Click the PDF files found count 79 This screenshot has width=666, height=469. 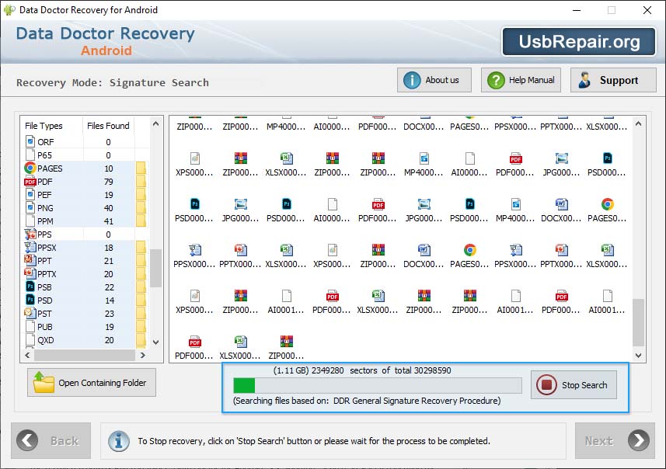click(109, 182)
